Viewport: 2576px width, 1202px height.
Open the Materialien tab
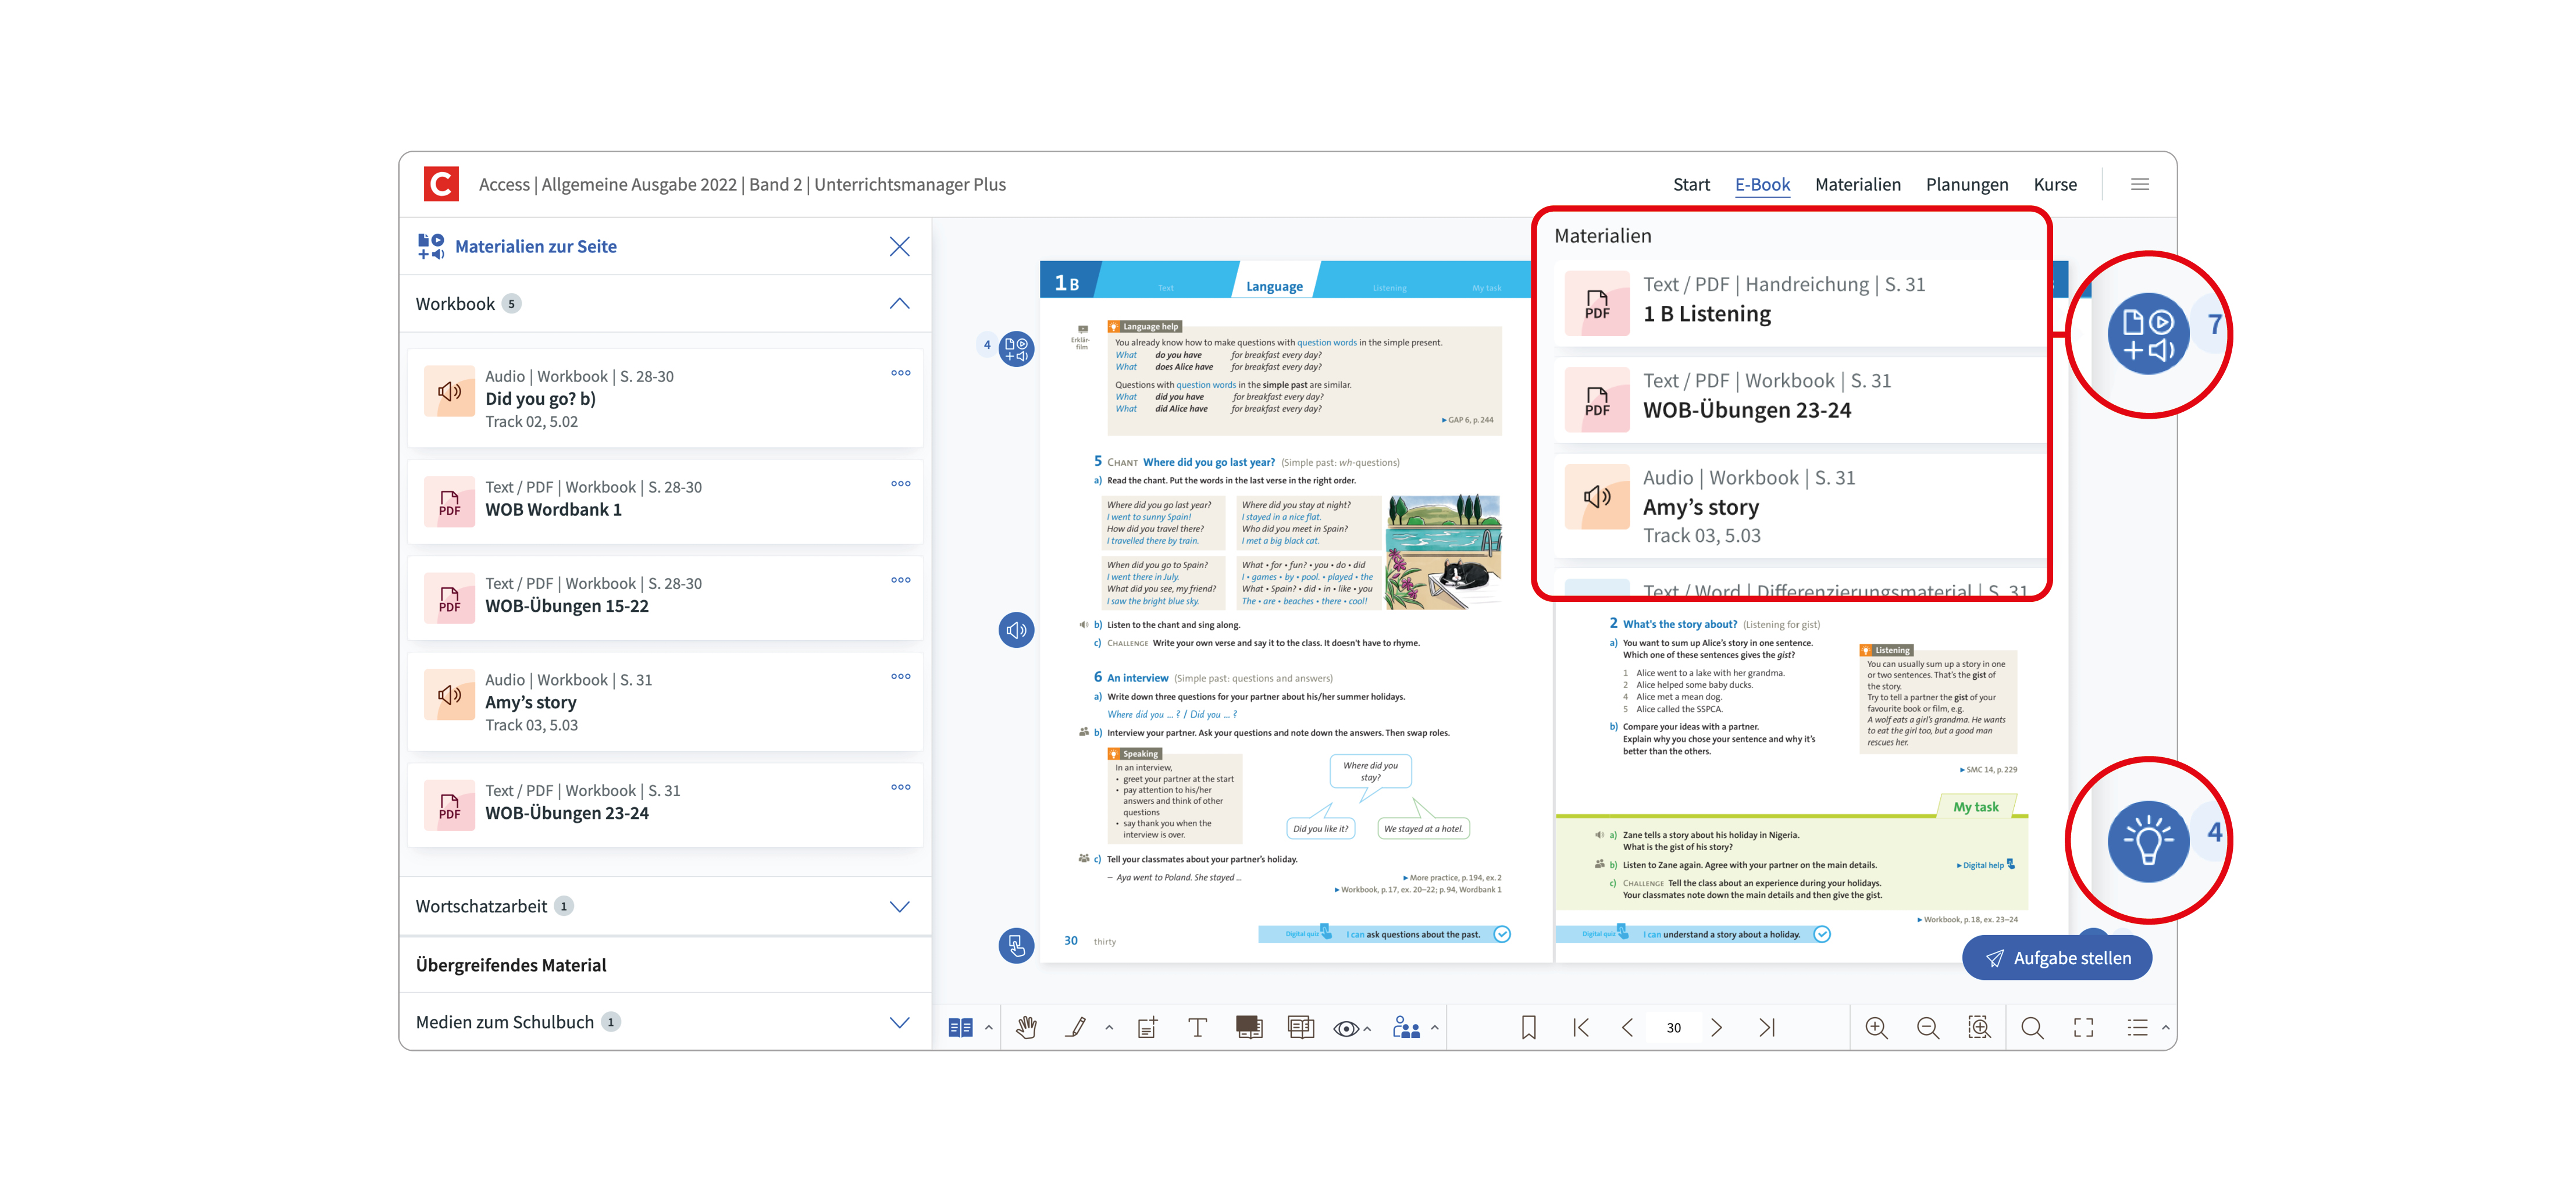(x=1857, y=184)
